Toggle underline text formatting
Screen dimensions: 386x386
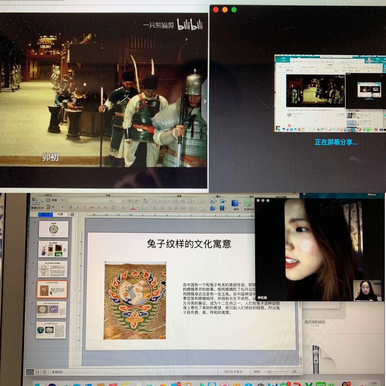(84, 207)
